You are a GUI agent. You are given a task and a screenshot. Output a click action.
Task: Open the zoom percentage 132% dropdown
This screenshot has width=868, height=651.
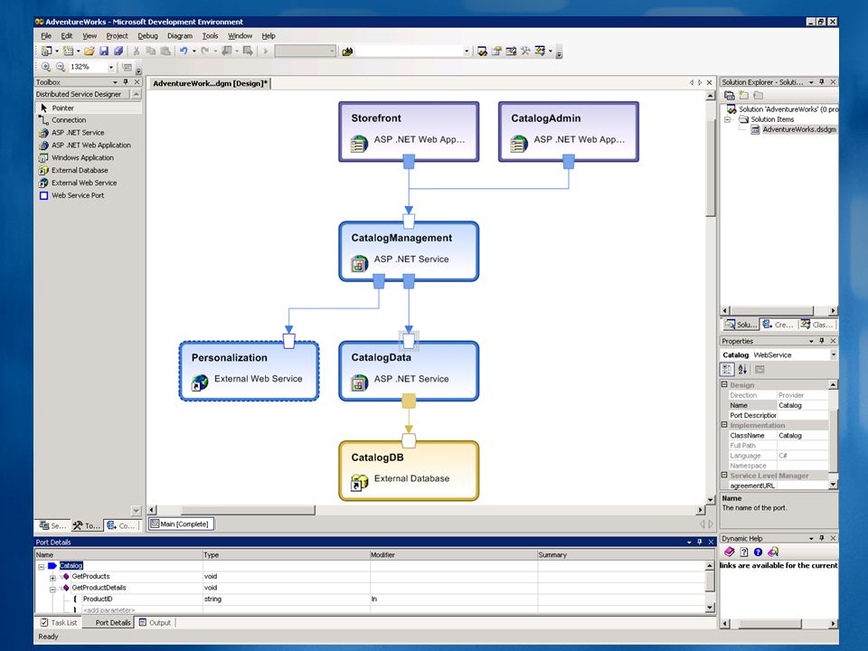[x=110, y=67]
